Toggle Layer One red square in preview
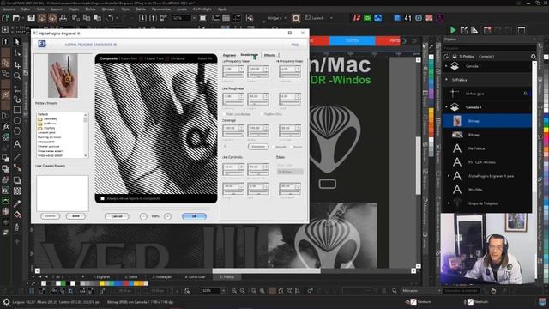The width and height of the screenshot is (549, 309). point(142,58)
